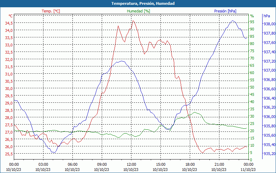
Task: Click the 09:00 time axis label
Action: (x=102, y=165)
